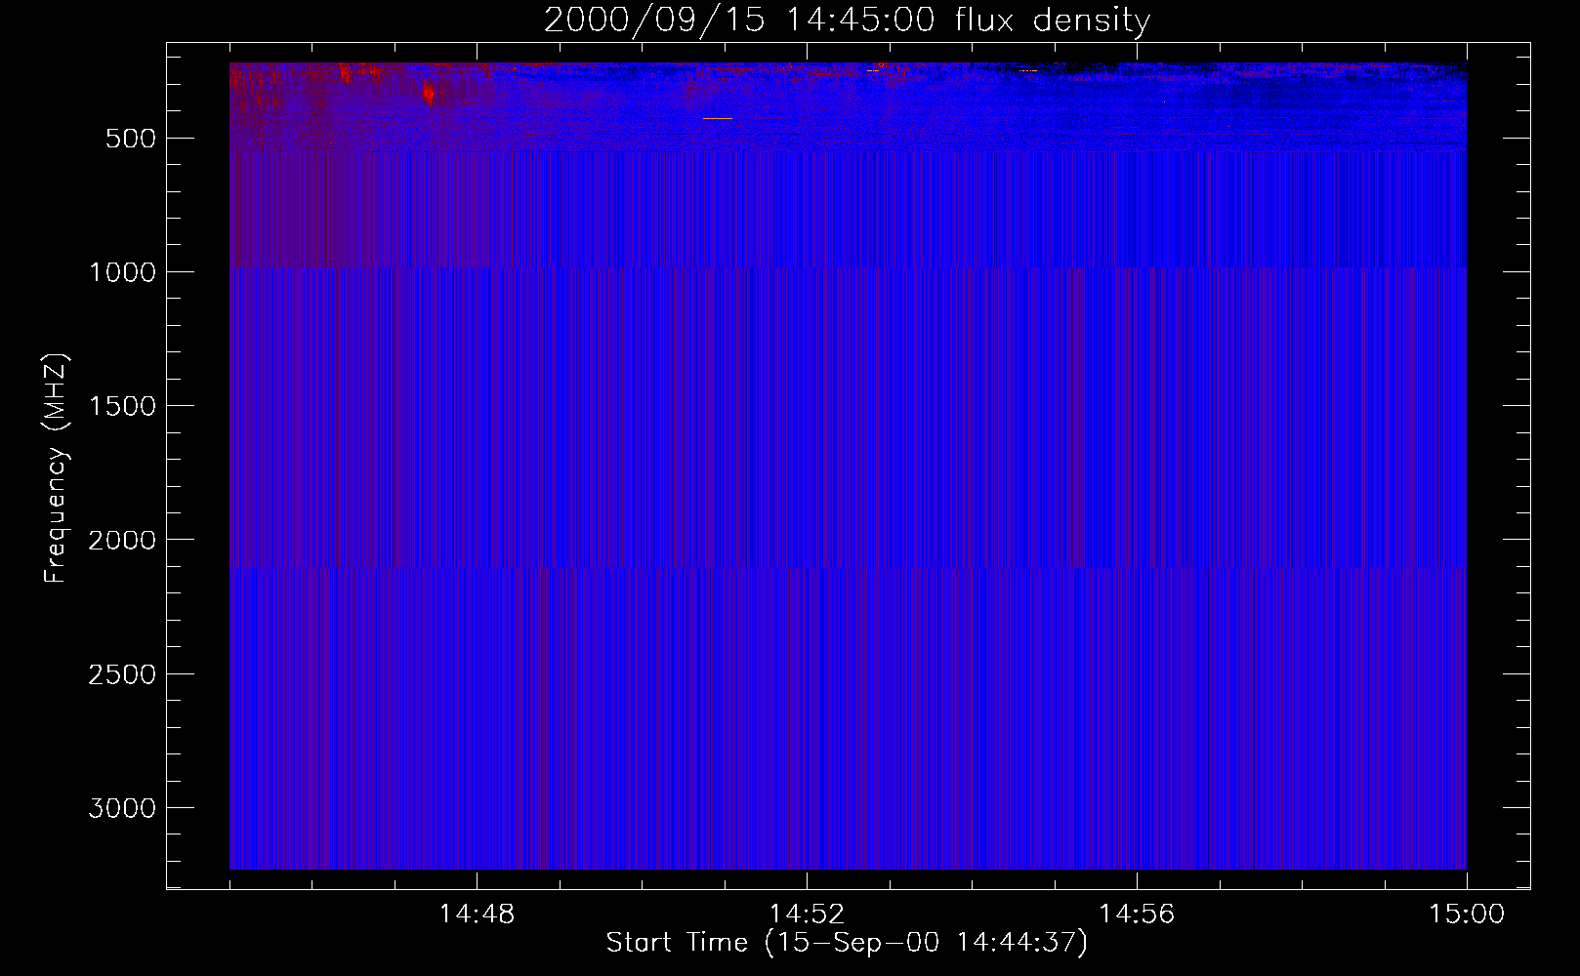Click the plot title "flux density" text
The image size is (1580, 976).
(x=1052, y=20)
